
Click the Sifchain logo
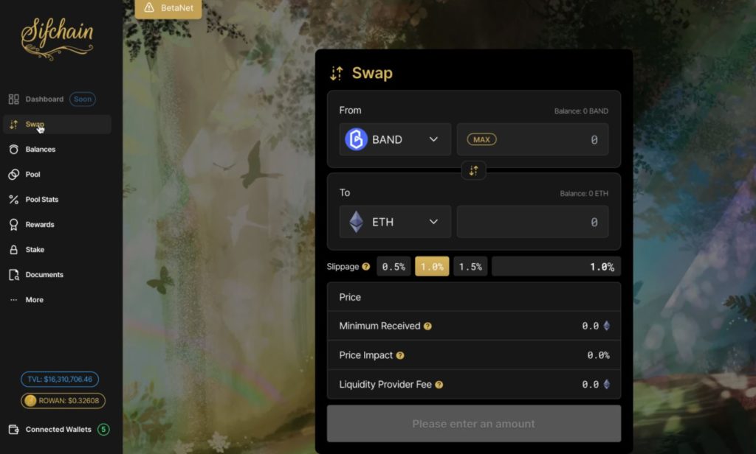point(58,38)
